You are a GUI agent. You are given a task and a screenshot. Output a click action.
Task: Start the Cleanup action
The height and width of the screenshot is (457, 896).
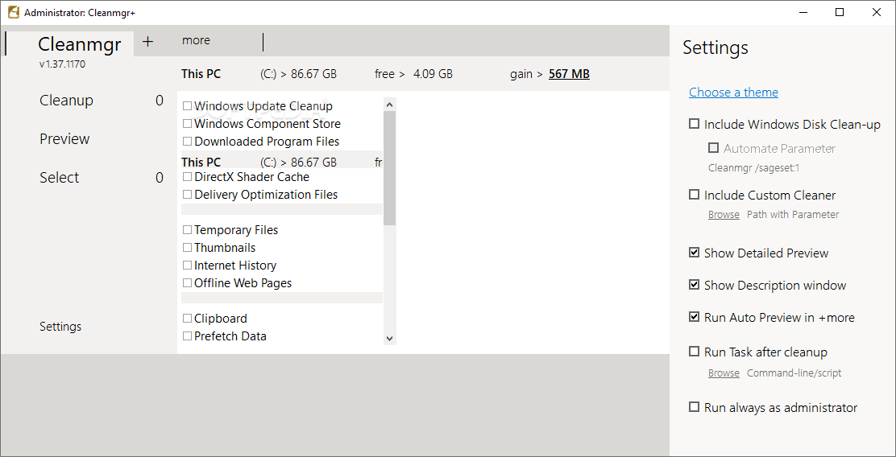click(x=66, y=101)
